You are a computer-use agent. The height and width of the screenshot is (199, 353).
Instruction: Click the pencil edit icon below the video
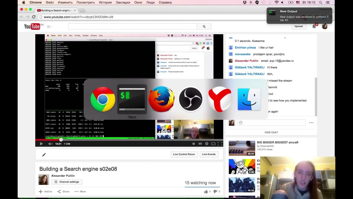click(x=44, y=155)
